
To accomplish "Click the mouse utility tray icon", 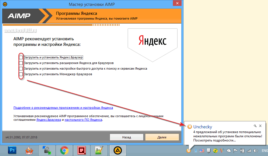I will 208,151.
